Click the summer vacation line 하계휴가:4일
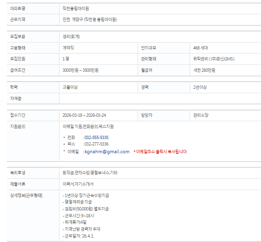Viewport: 261px width, 242px height. coord(74,222)
